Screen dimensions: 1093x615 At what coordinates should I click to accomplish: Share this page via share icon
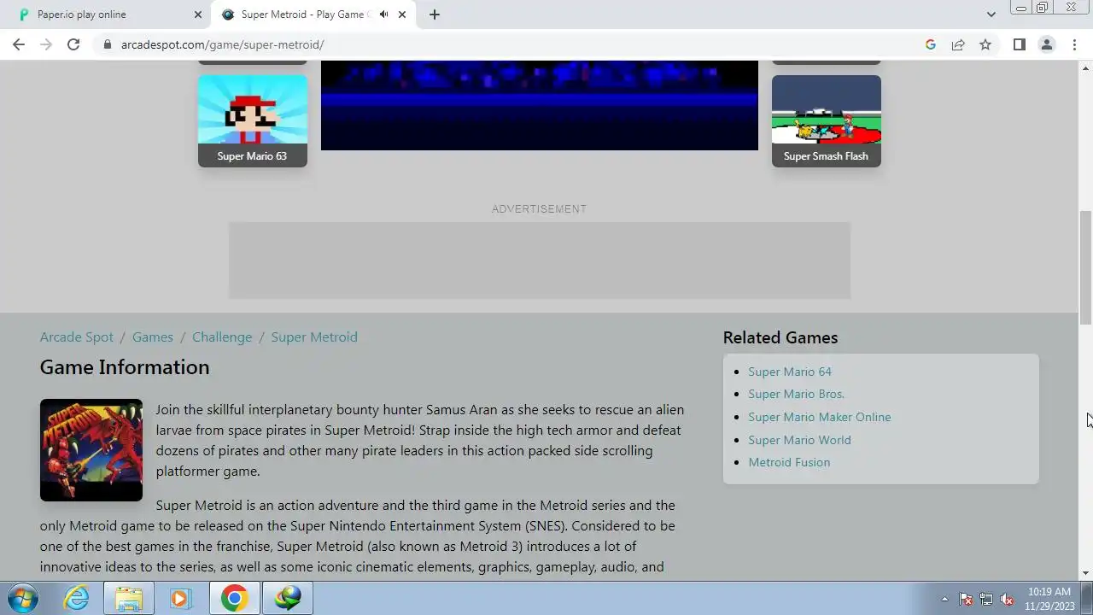click(958, 44)
